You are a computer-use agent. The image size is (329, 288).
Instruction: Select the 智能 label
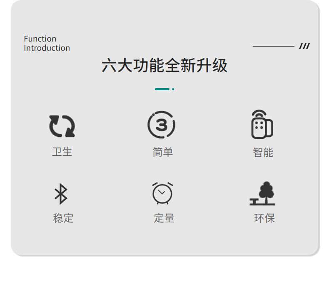263,152
